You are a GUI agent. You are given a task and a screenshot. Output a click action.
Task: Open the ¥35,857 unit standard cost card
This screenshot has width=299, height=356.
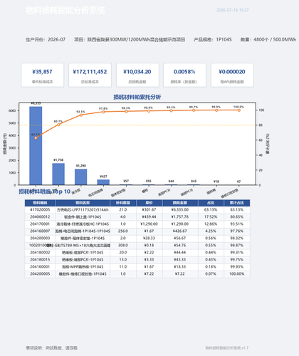tap(43, 75)
